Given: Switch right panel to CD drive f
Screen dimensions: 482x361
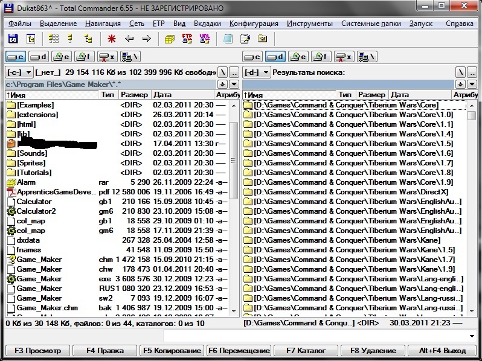Looking at the screenshot, I should coord(321,57).
